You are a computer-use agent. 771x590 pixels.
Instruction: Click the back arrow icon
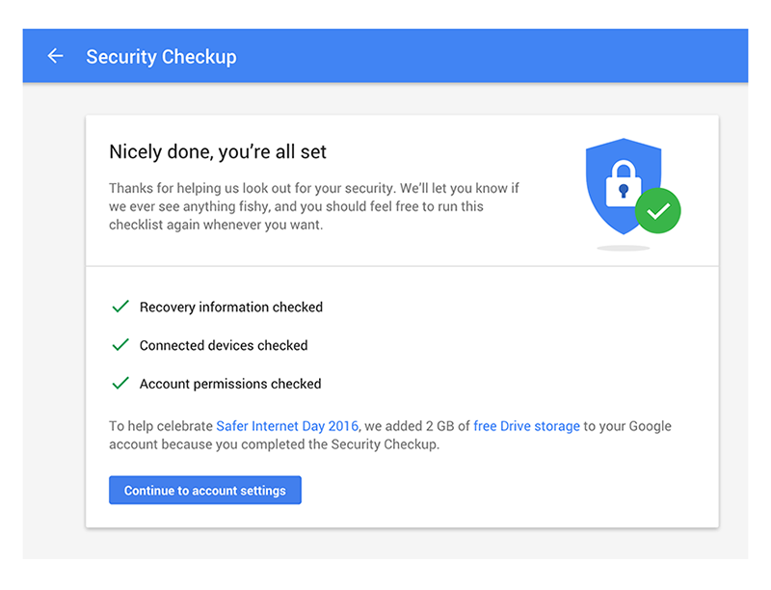point(55,56)
